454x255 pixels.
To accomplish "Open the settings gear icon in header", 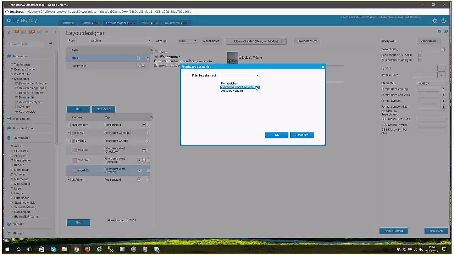I will pos(434,21).
